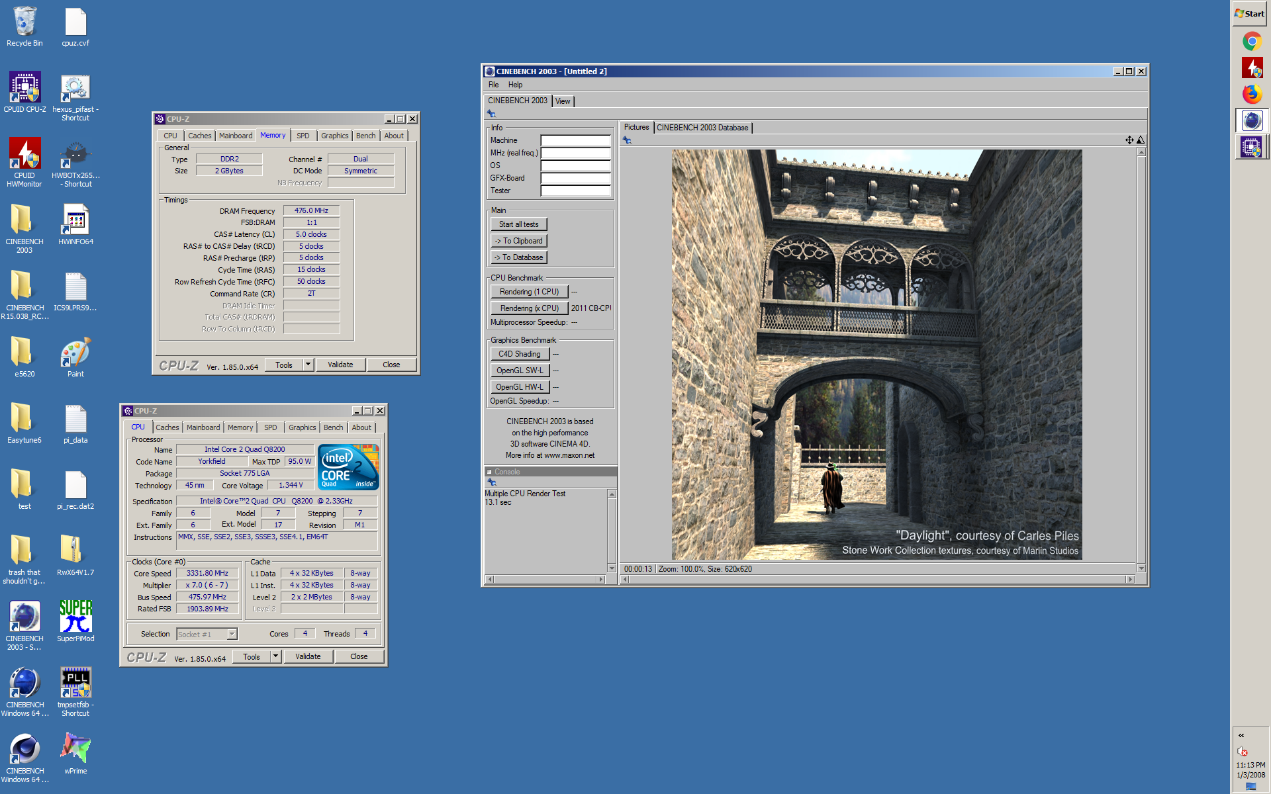Open Mainboard tab in the Memory CPU-Z window
The width and height of the screenshot is (1271, 794).
[x=236, y=136]
